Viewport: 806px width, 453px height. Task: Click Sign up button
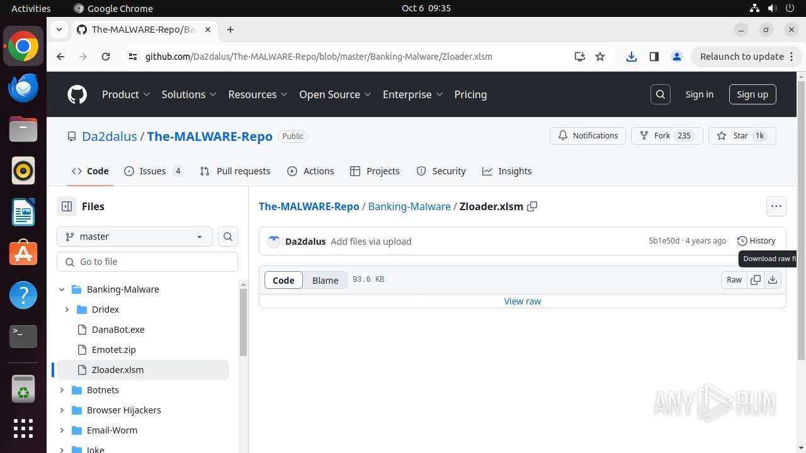click(x=752, y=94)
